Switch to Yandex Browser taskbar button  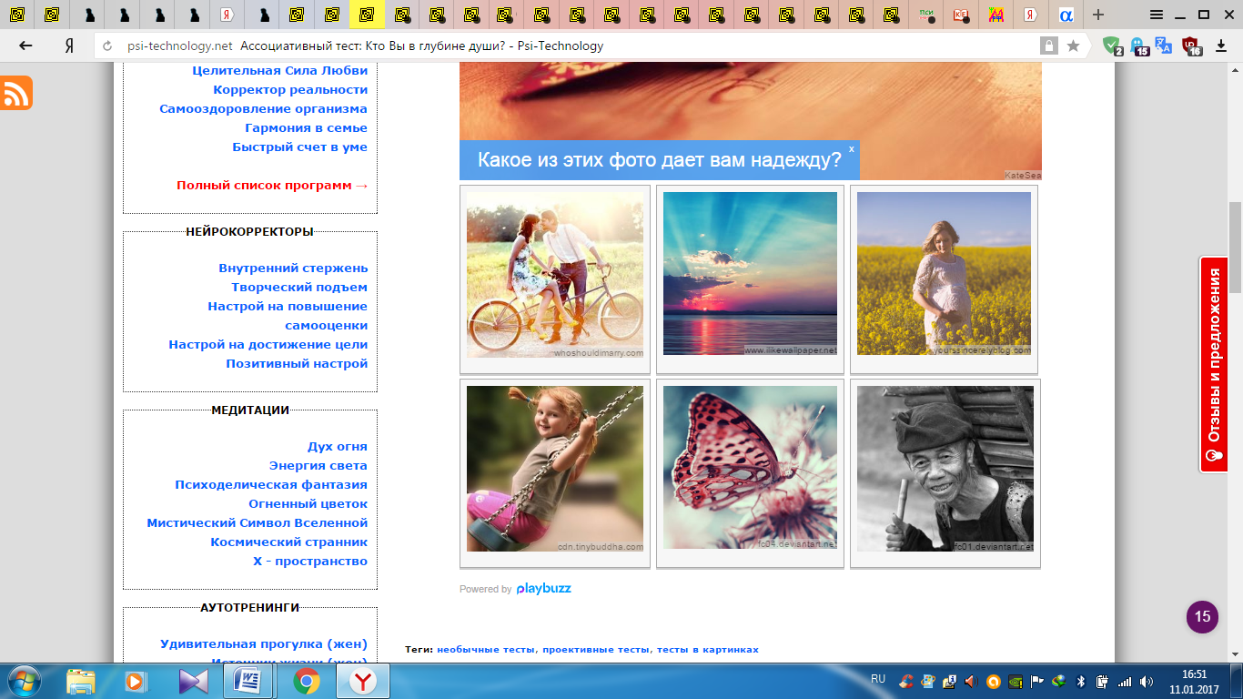click(363, 681)
